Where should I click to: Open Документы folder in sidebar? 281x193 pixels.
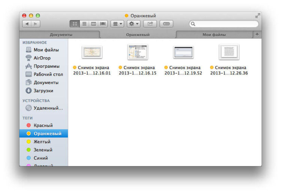coord(44,82)
